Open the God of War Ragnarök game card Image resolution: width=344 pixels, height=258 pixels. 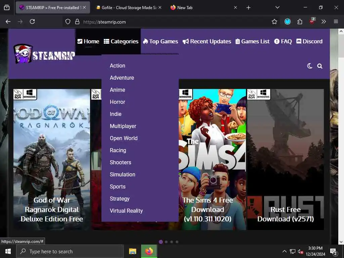click(x=51, y=160)
